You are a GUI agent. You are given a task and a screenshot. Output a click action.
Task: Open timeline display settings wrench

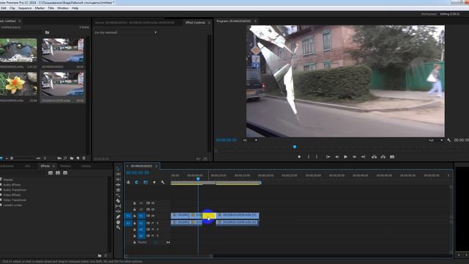tap(163, 183)
